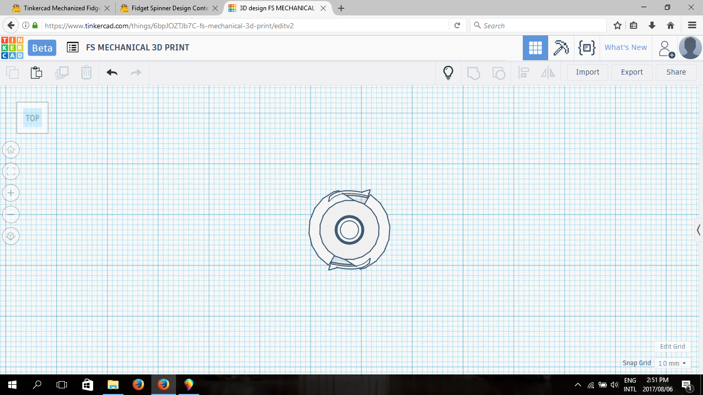Click the Ungroup shapes icon
Viewport: 703px width, 395px height.
click(499, 73)
